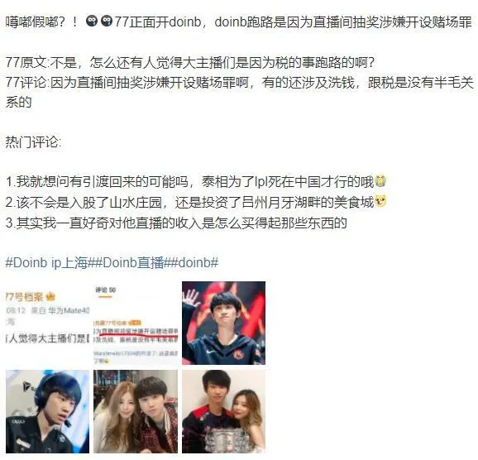
Task: Click the 77原文 line of the post
Action: (x=190, y=62)
